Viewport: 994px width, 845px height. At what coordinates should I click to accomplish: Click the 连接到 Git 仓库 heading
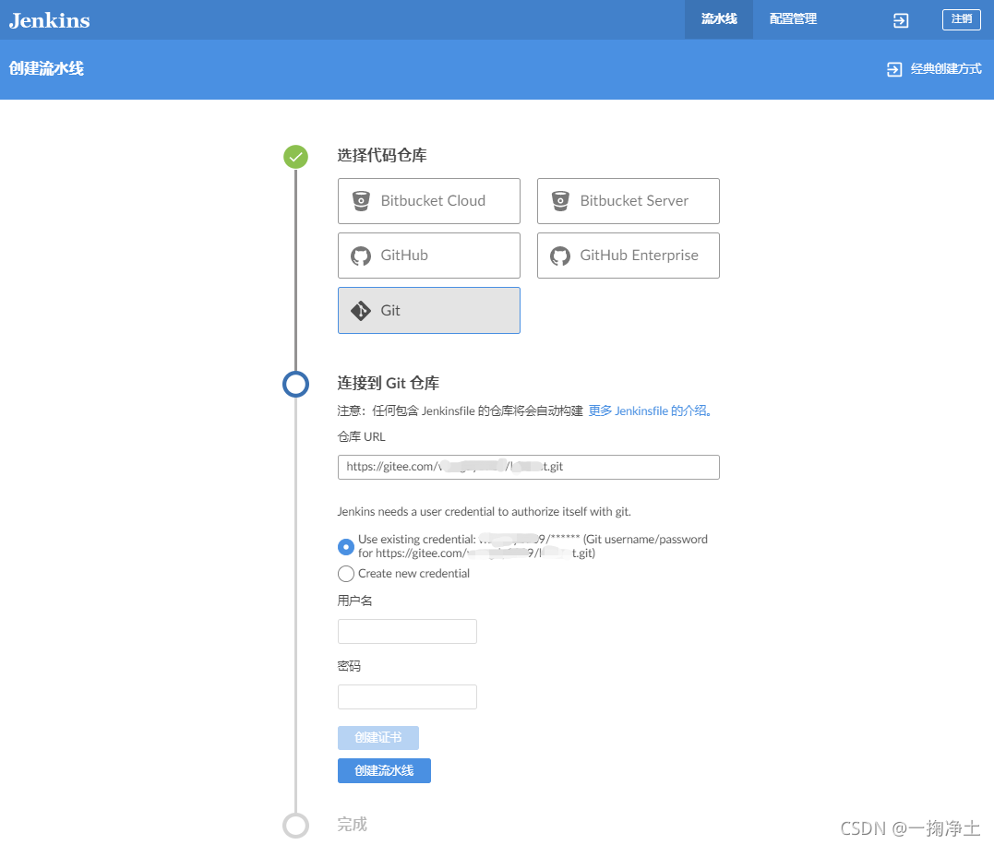tap(388, 383)
